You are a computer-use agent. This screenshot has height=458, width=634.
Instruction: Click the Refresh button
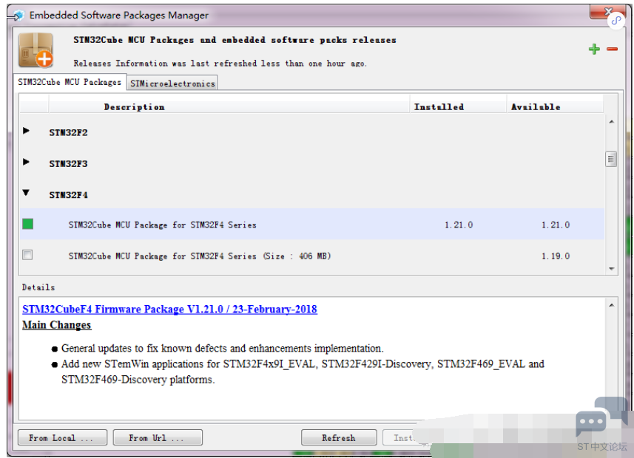point(339,438)
